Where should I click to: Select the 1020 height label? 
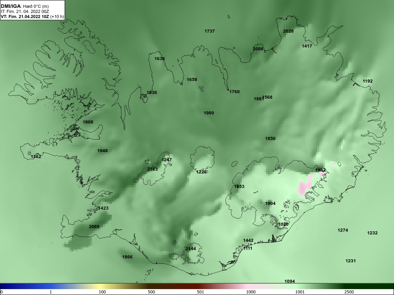[x=283, y=224]
